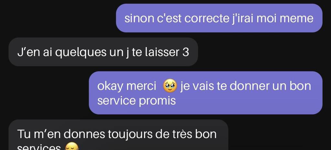331x150 pixels.
Task: Tap the "J'en ai quelques un" grey message bubble
Action: (x=103, y=52)
